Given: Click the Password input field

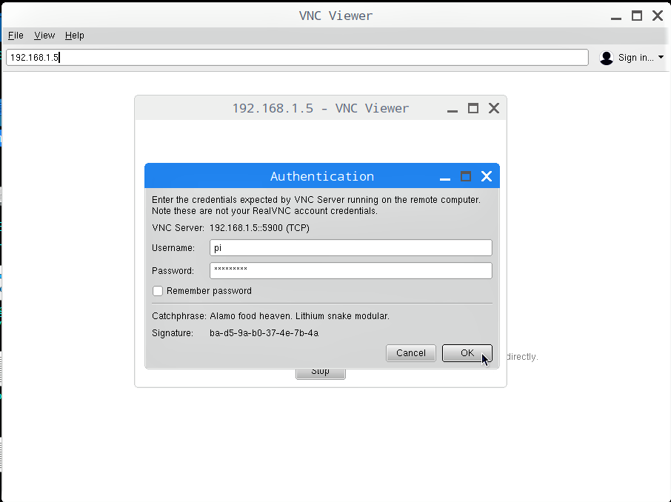Looking at the screenshot, I should pos(351,270).
